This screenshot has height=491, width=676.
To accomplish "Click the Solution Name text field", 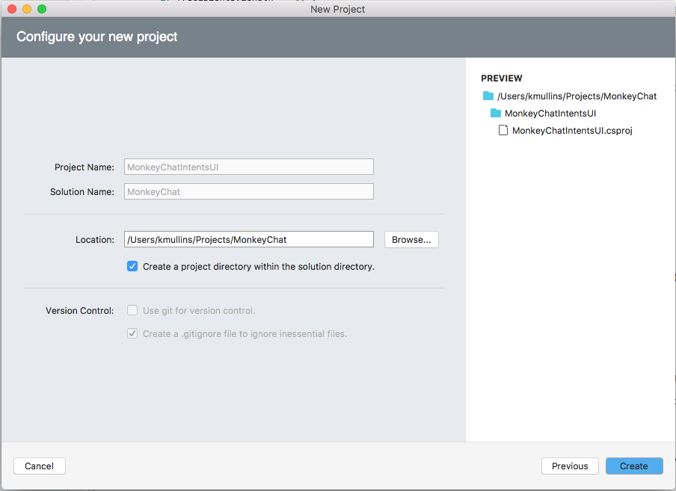I will (x=248, y=191).
